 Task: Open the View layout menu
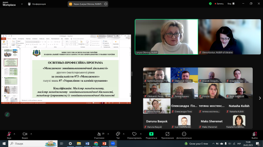click(x=231, y=4)
